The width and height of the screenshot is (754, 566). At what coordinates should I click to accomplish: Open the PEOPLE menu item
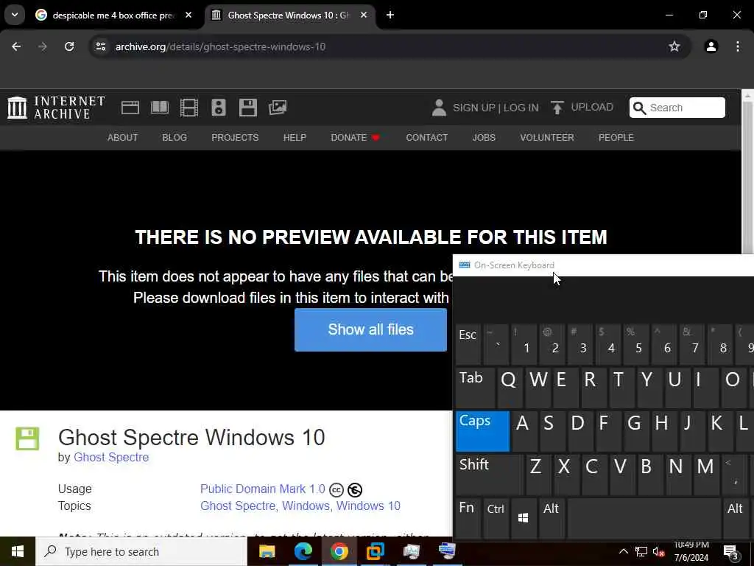(x=616, y=138)
